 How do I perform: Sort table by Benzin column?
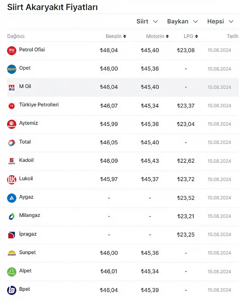[116, 36]
